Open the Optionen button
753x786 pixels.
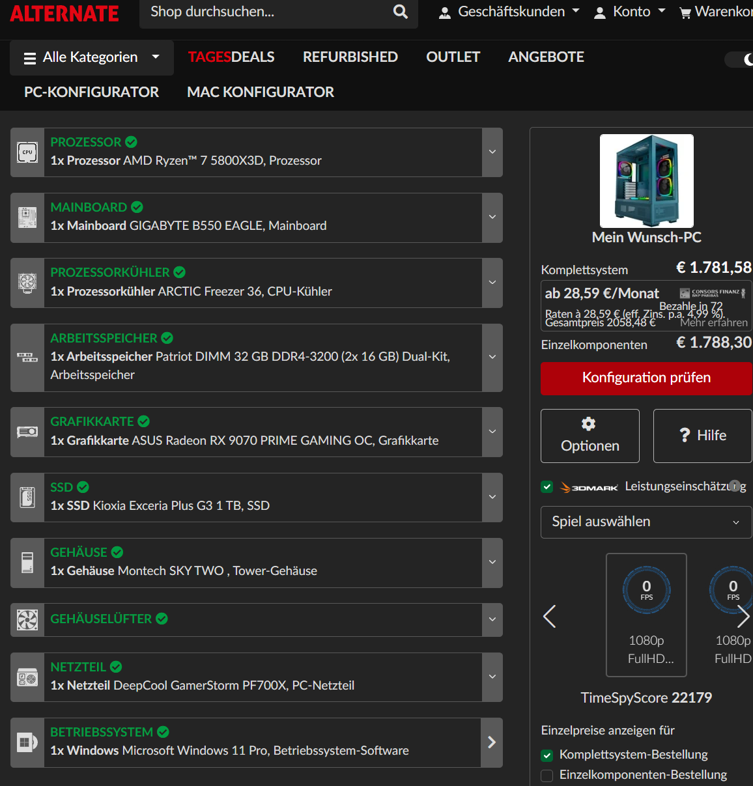click(x=590, y=436)
